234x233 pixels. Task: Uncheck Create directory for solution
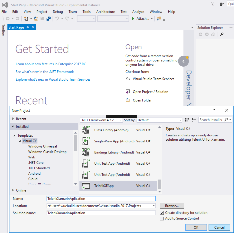162,213
